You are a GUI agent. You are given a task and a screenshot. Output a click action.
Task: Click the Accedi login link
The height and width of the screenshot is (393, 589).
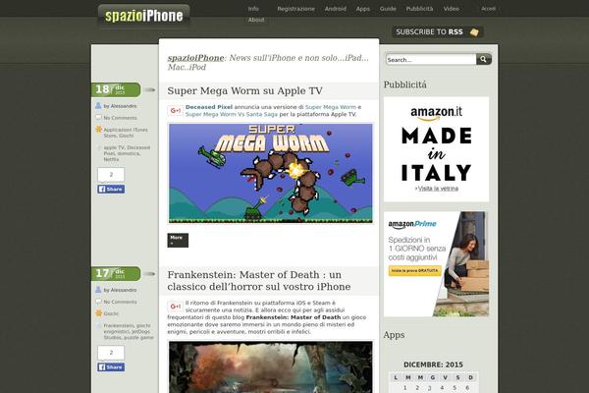488,9
